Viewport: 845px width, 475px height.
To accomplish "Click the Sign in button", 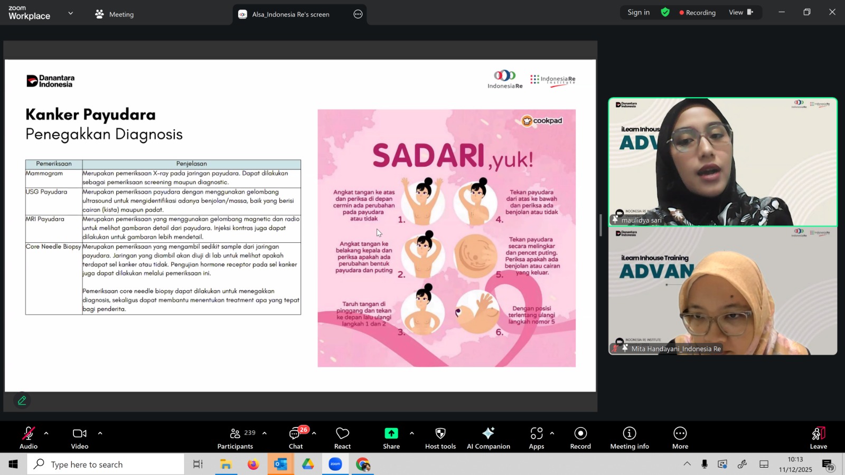I will (x=639, y=12).
